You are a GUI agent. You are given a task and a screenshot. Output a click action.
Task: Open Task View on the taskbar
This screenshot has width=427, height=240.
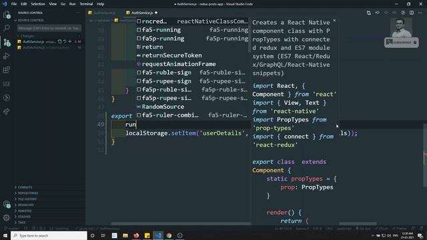103,235
